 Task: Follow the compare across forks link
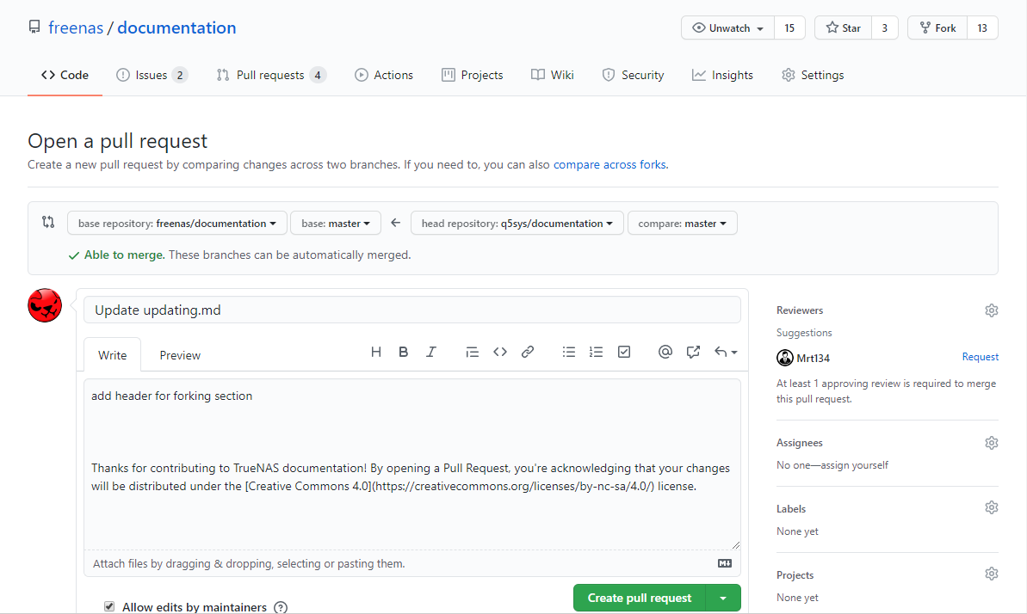[x=609, y=164]
